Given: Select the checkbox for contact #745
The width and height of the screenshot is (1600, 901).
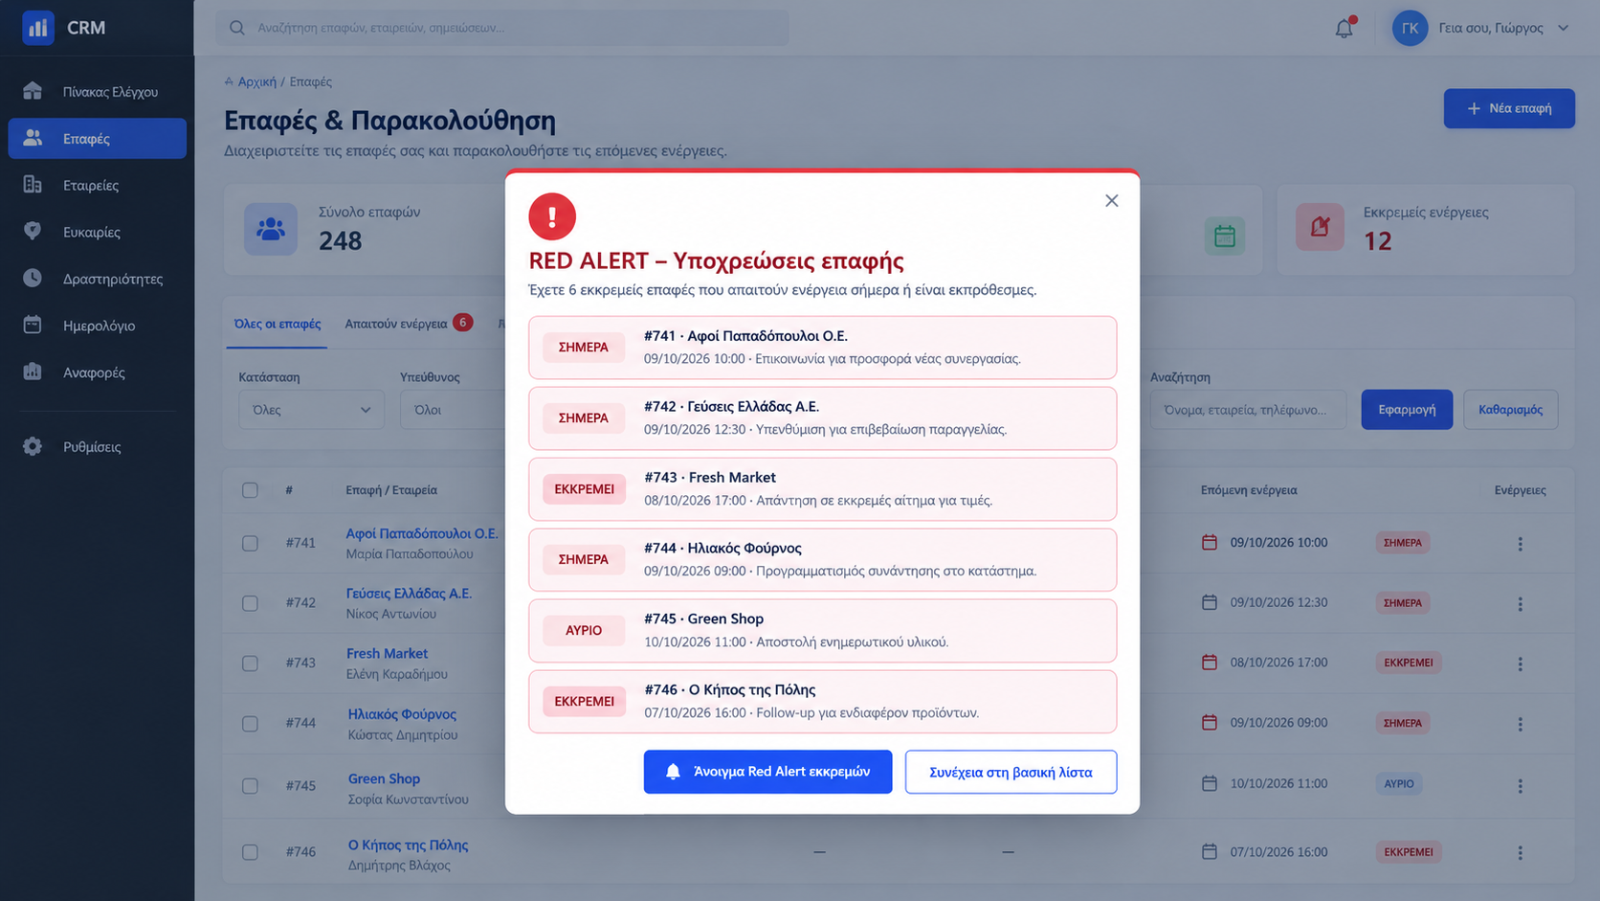Looking at the screenshot, I should pos(250,785).
